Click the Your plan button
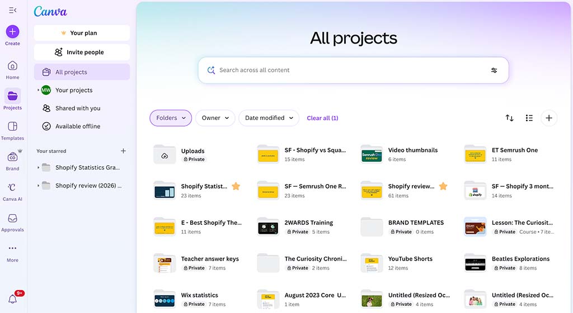The width and height of the screenshot is (573, 313). (x=82, y=33)
